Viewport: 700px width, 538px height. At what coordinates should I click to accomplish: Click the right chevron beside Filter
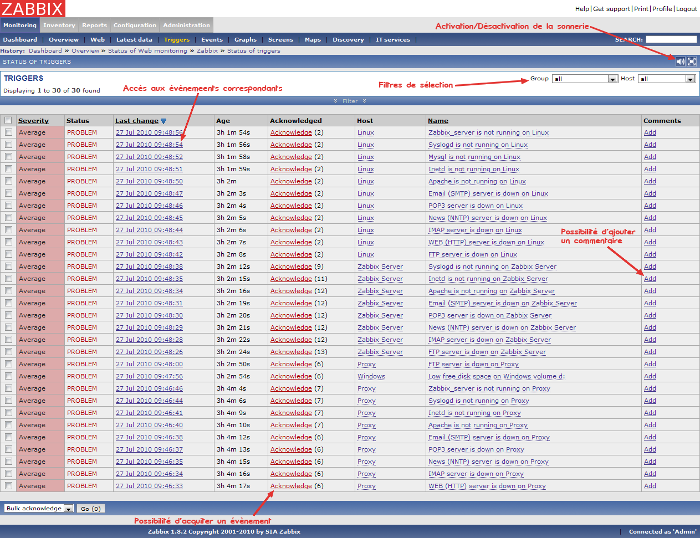[x=364, y=101]
